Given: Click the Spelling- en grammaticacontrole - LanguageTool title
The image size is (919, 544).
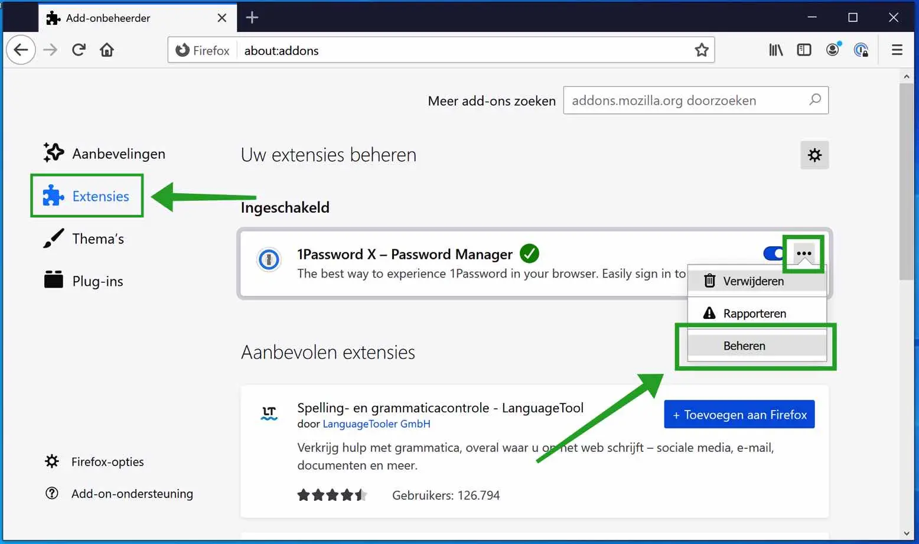Looking at the screenshot, I should coord(440,408).
